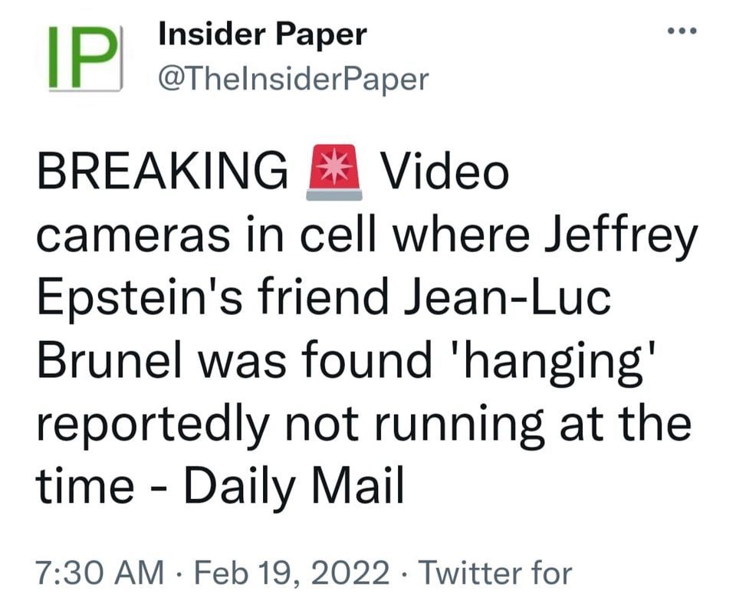The width and height of the screenshot is (736, 604).
Task: Click the word "Video" after the siren
Action: click(x=445, y=173)
